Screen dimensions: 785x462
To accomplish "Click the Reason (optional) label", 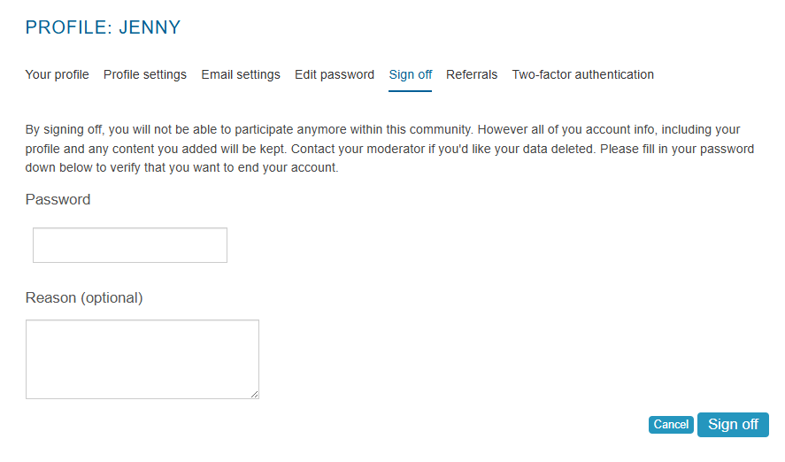I will 84,298.
